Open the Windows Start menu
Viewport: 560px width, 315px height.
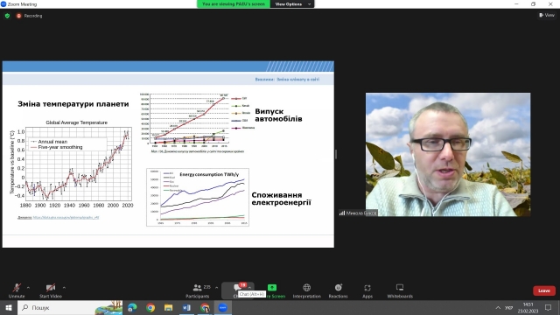(x=9, y=307)
